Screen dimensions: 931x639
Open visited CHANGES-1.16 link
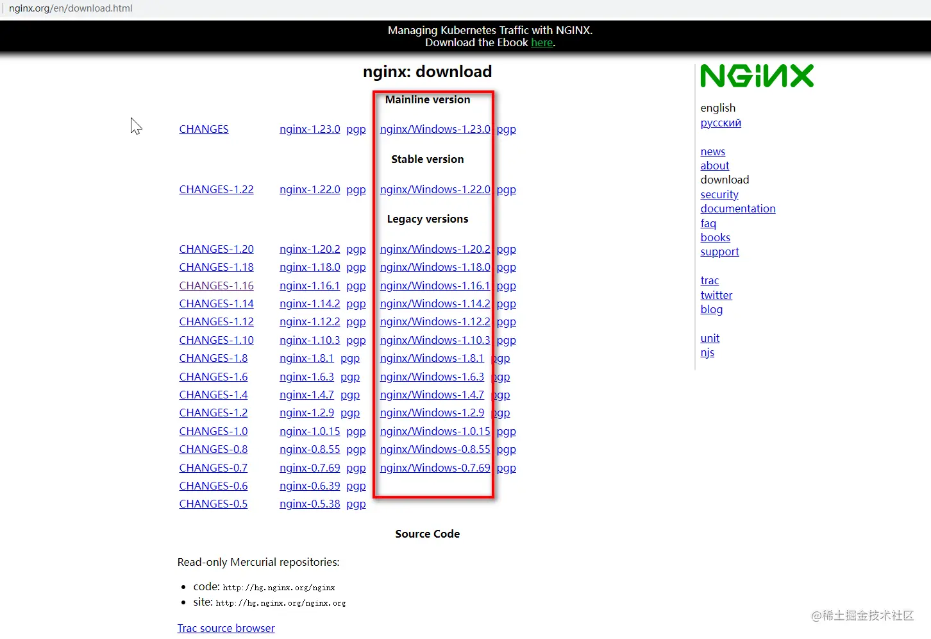coord(216,285)
